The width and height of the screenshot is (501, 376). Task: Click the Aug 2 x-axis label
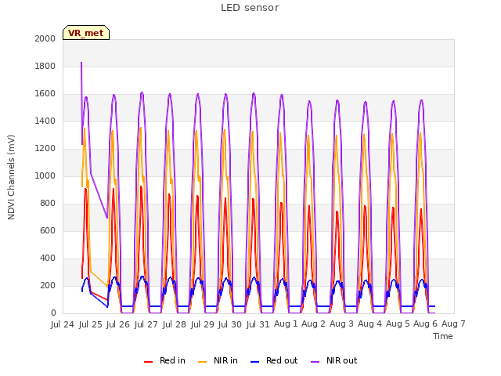pyautogui.click(x=313, y=324)
